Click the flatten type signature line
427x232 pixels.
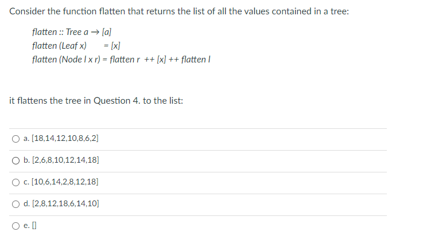pos(72,32)
